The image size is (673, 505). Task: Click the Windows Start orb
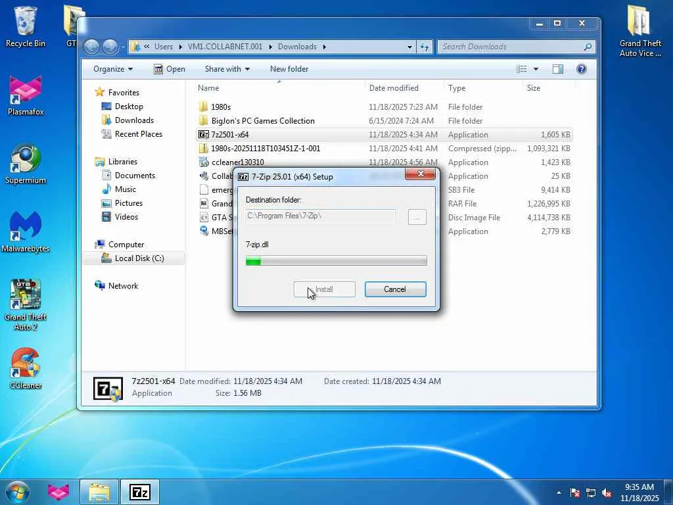point(18,492)
